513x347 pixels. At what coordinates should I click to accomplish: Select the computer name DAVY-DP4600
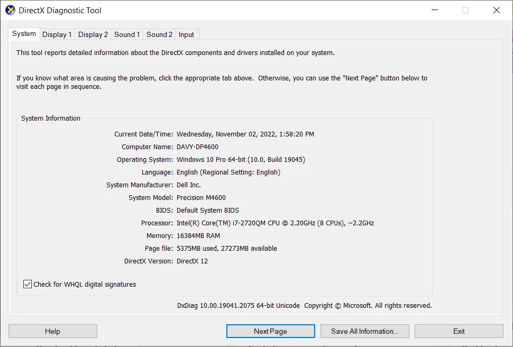click(x=197, y=147)
